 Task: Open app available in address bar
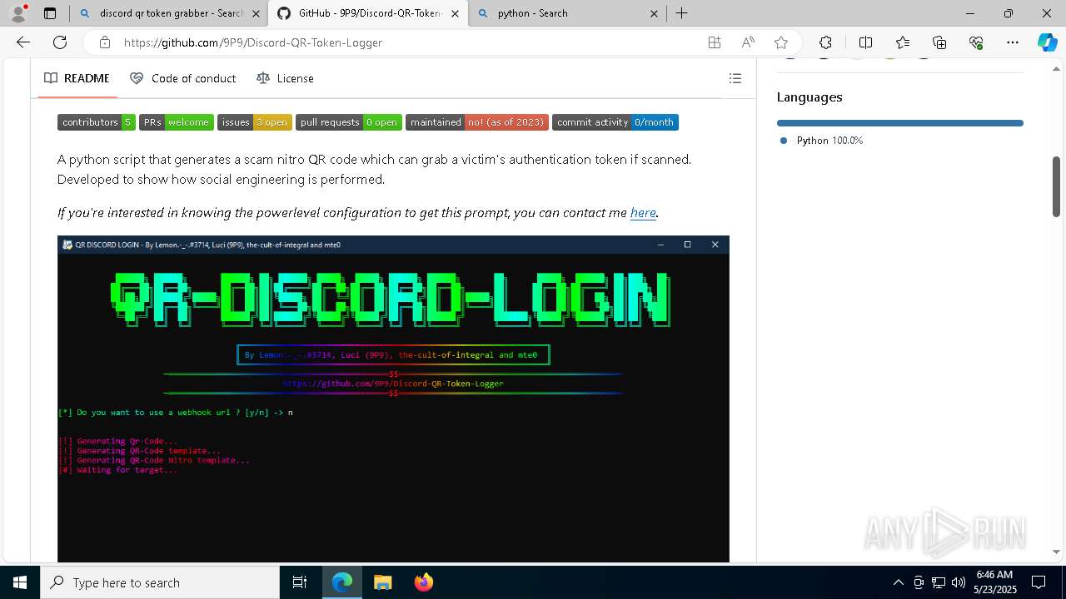pyautogui.click(x=715, y=42)
